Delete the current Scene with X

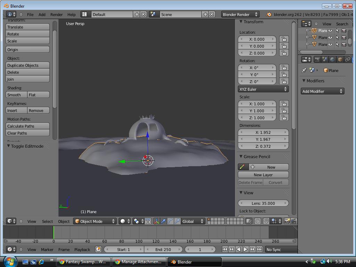point(212,14)
